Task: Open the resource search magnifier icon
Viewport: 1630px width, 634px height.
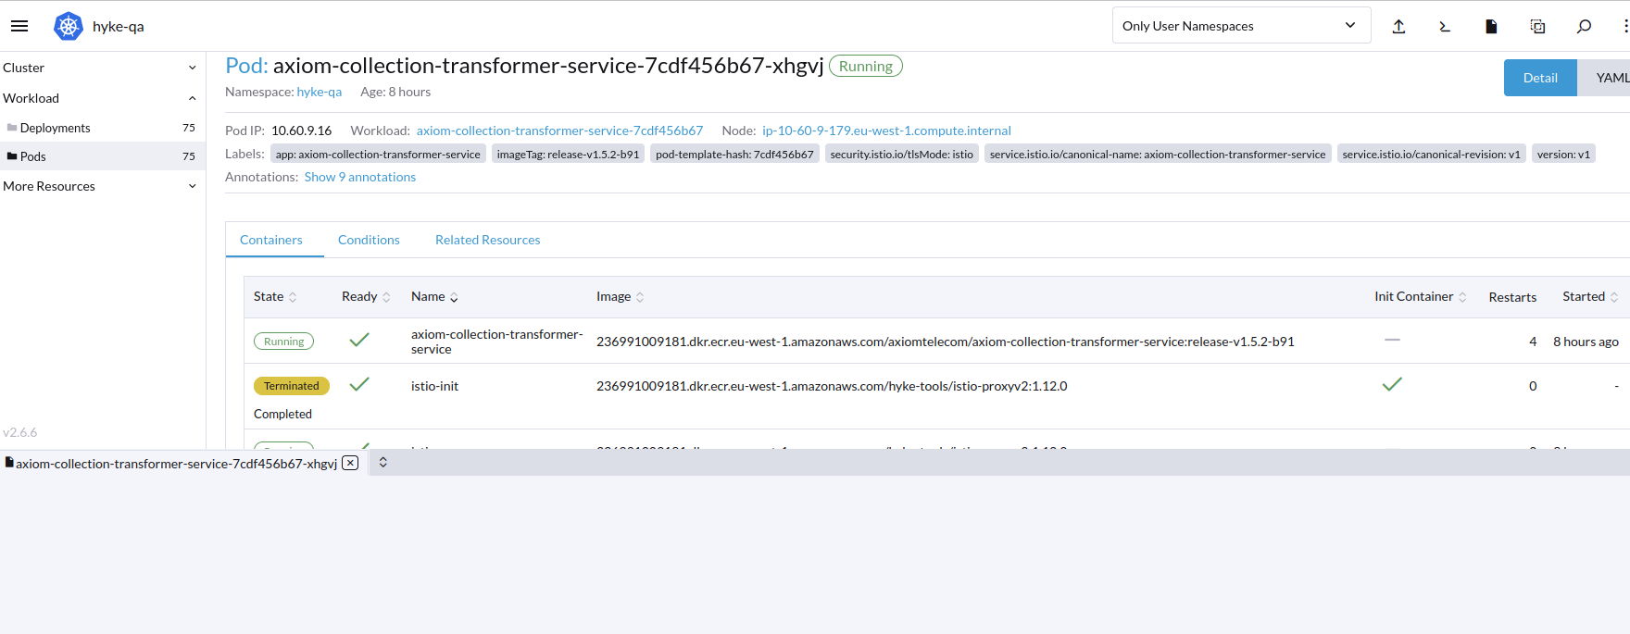Action: (x=1584, y=26)
